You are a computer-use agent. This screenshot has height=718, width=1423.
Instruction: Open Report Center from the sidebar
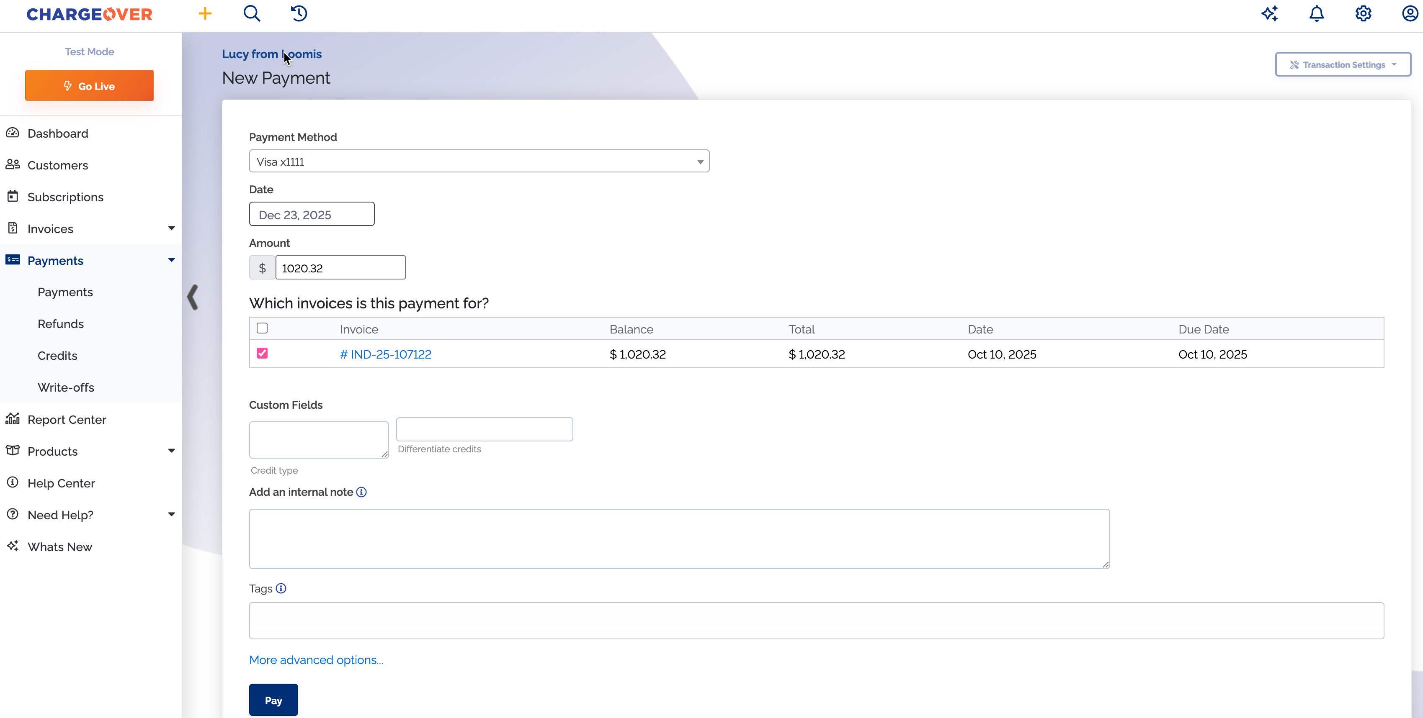66,419
